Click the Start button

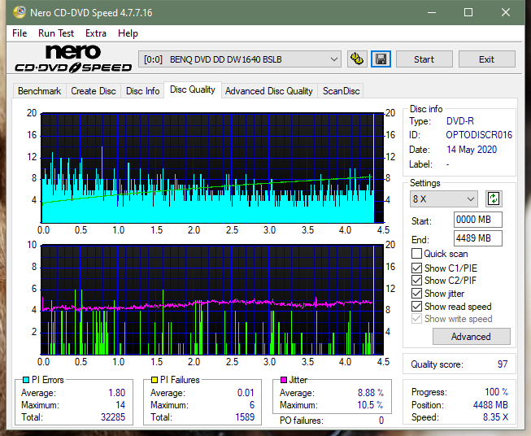click(x=424, y=59)
